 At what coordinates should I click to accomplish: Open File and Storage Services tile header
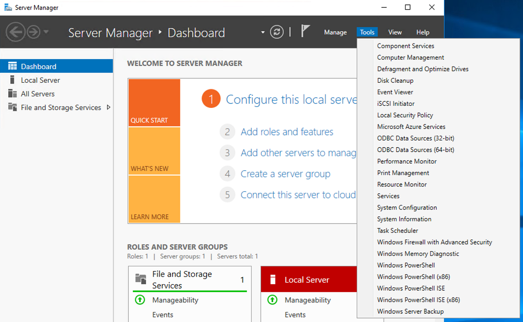pos(190,279)
